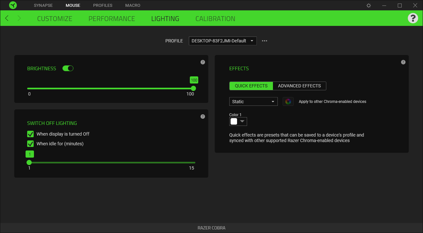Expand the Color 1 dropdown arrow

pos(242,121)
